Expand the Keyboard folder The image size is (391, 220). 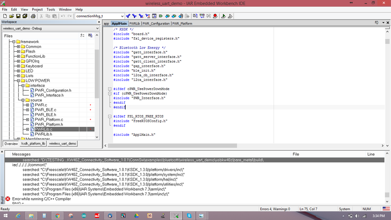pos(18,66)
